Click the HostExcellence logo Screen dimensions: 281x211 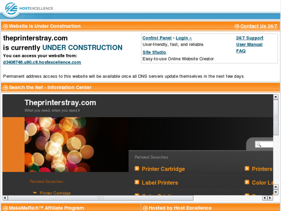click(x=29, y=9)
